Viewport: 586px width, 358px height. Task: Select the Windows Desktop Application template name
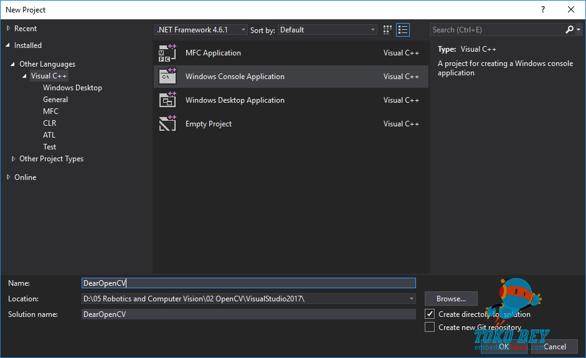[235, 100]
